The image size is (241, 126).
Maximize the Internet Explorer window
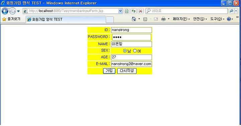(230, 3)
